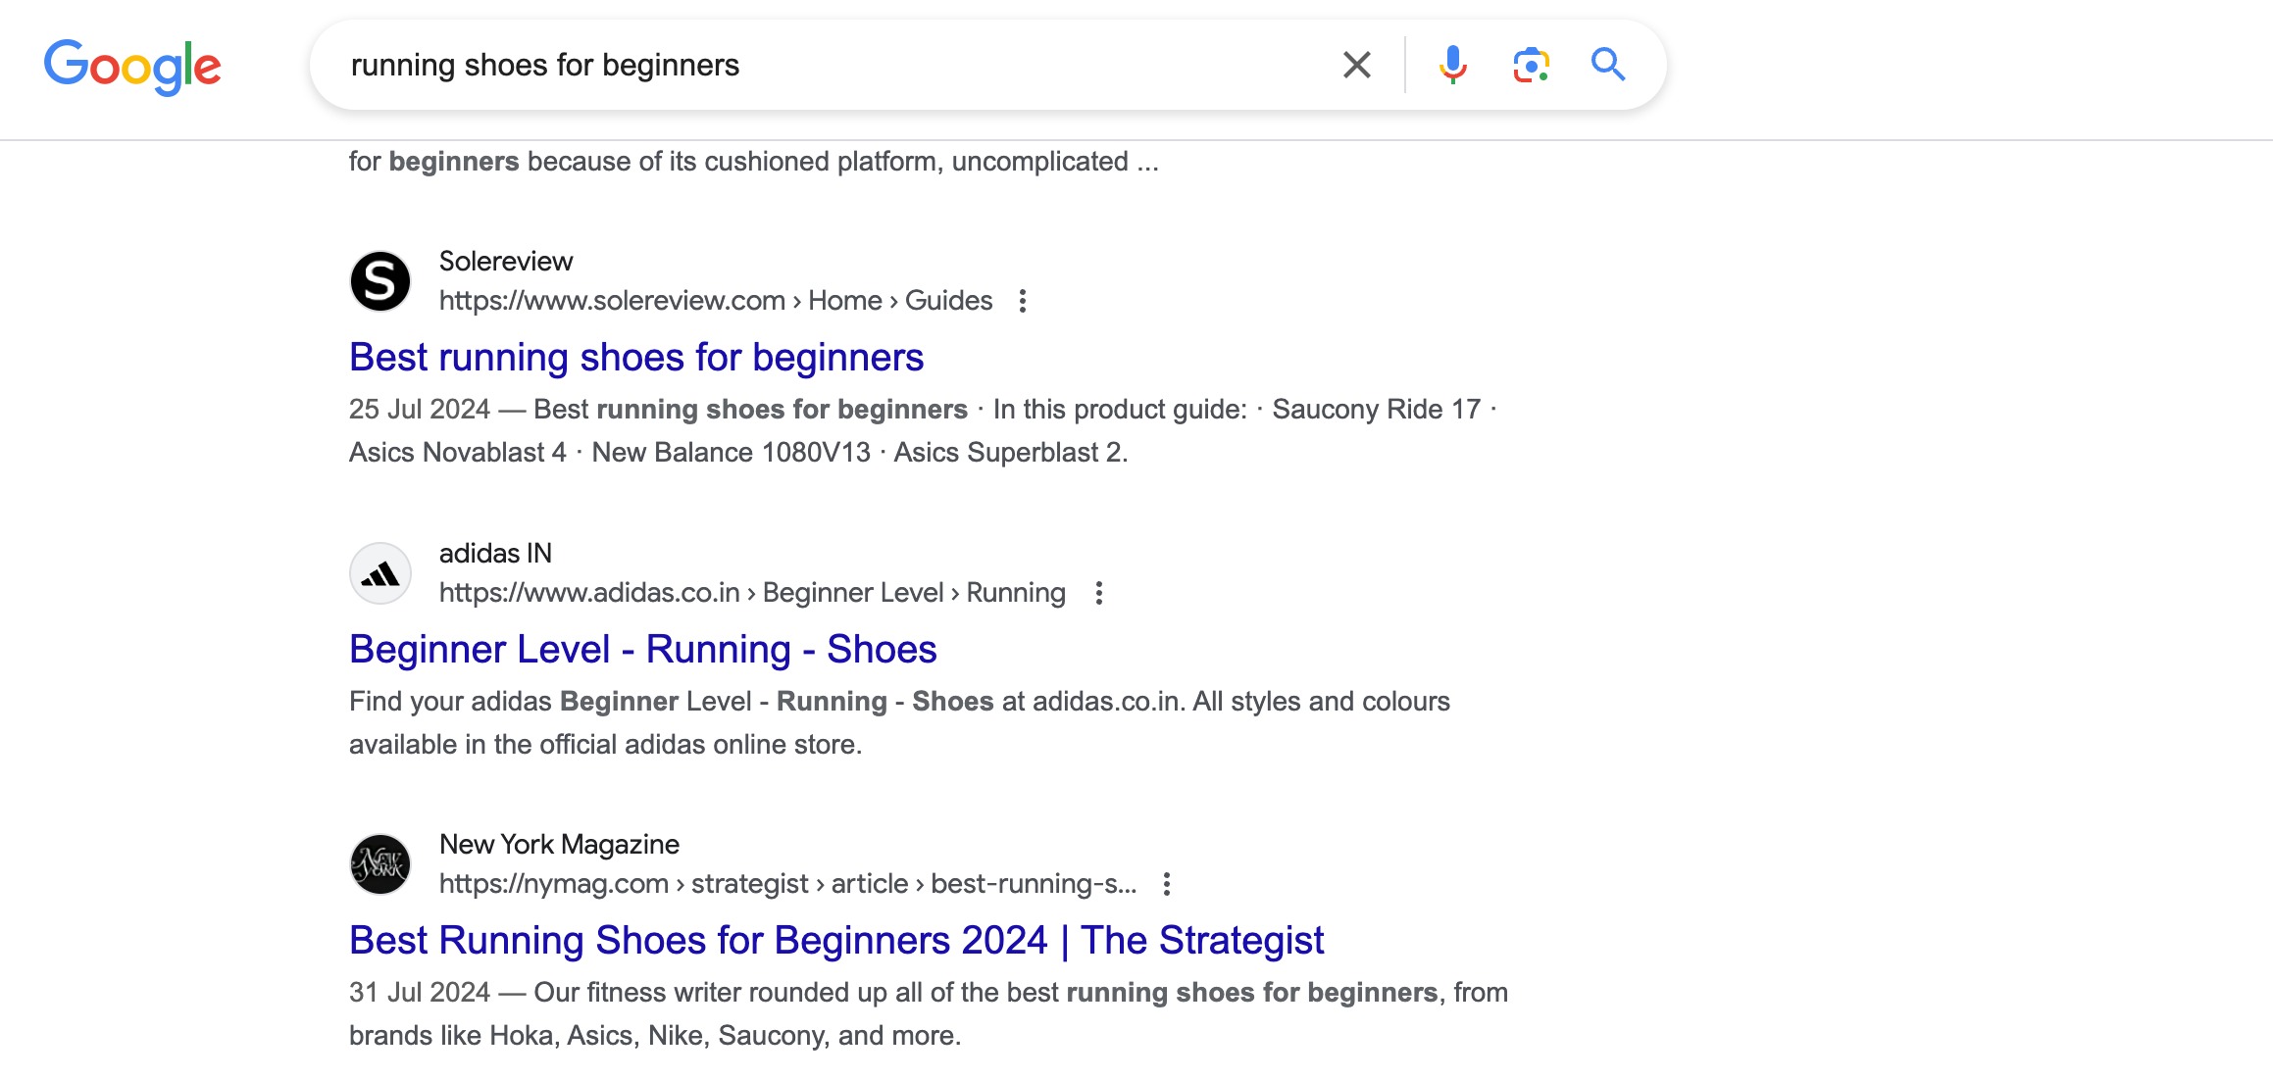Image resolution: width=2273 pixels, height=1080 pixels.
Task: Open adidas IN site favicon
Action: point(380,573)
